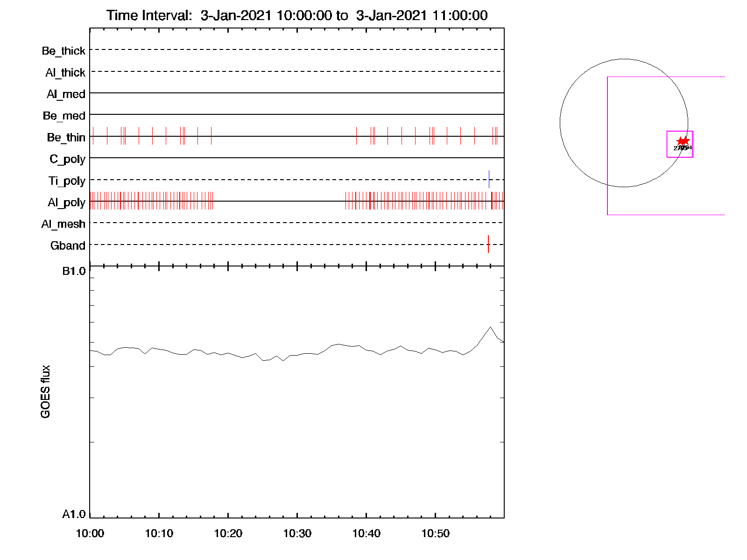Select the Be_thin filter label
This screenshot has width=747, height=560.
(x=66, y=138)
